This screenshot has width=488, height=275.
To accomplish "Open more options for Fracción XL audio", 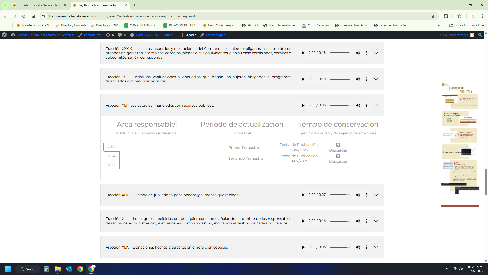I will (366, 79).
